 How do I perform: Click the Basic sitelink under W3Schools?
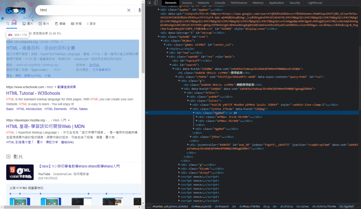point(10,109)
